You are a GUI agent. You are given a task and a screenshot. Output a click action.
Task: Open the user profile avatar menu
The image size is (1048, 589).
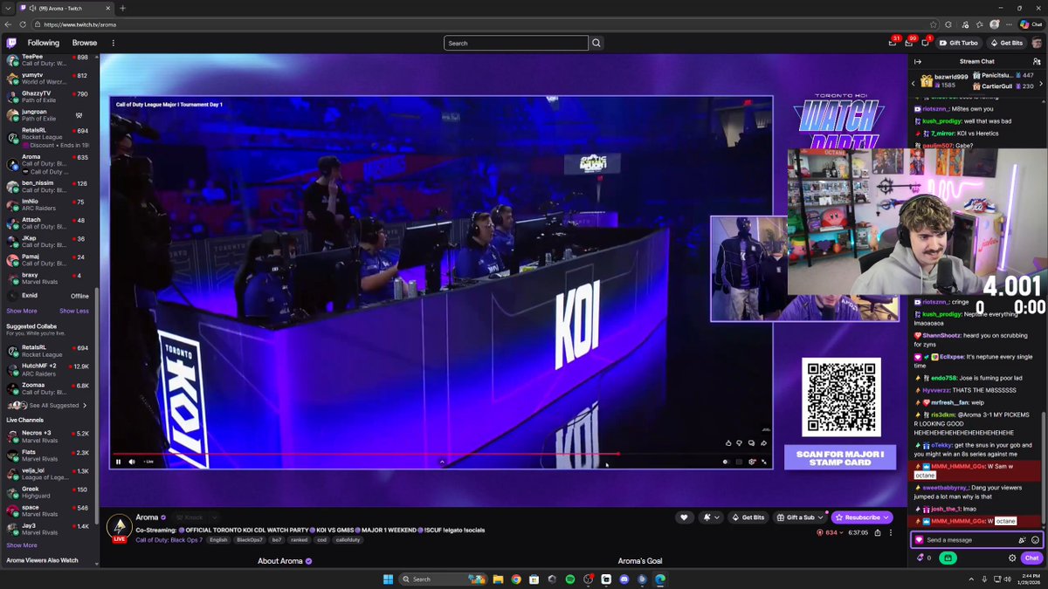click(1036, 43)
